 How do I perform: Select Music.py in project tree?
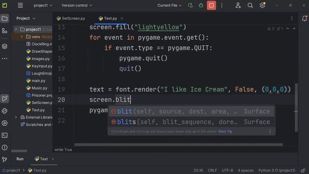(37, 88)
